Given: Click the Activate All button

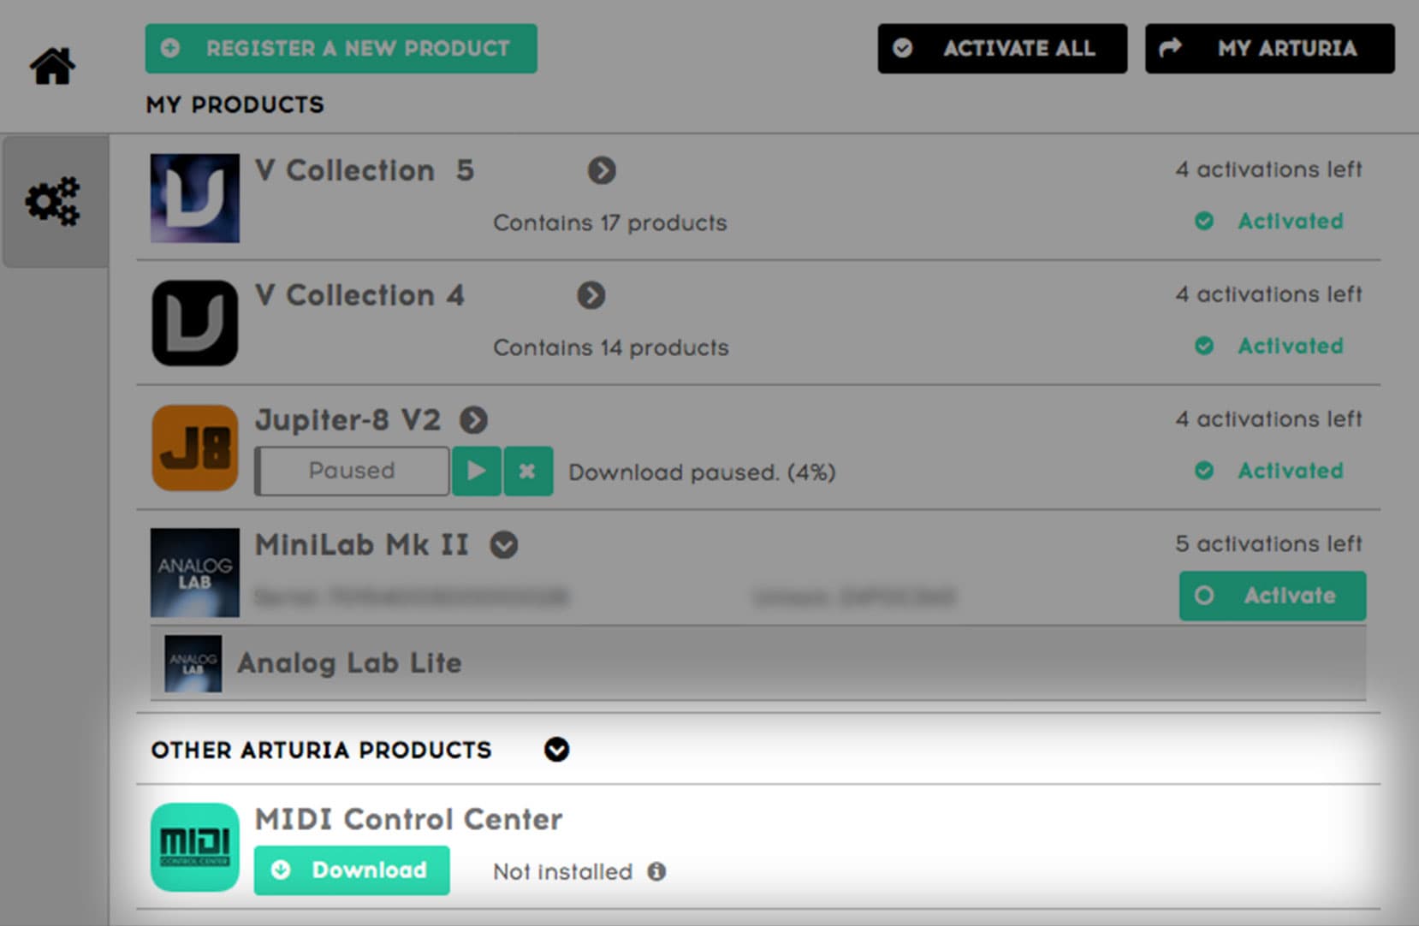Looking at the screenshot, I should 1002,48.
